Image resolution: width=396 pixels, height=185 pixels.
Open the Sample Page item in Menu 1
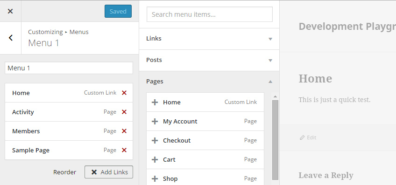point(69,150)
